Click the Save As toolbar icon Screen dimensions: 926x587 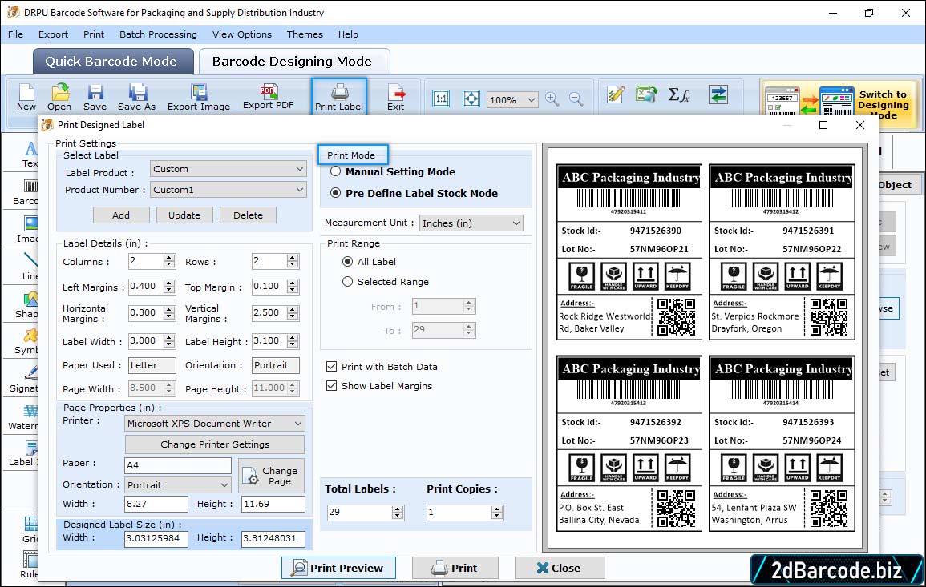(136, 97)
